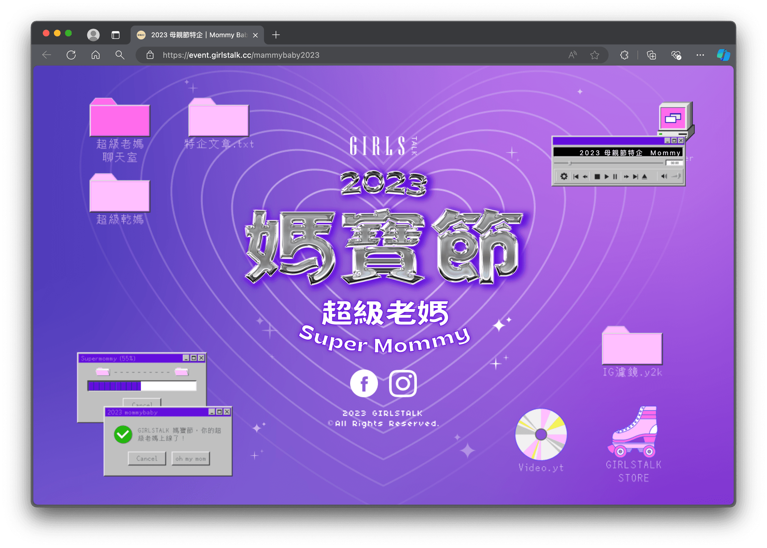Open the Copilot sidebar icon
This screenshot has width=767, height=548.
click(724, 55)
